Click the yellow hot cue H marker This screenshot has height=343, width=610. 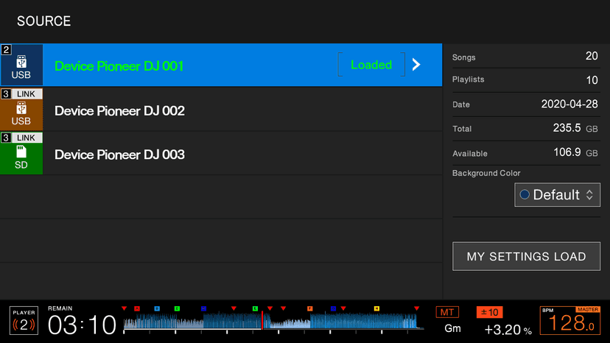[376, 308]
